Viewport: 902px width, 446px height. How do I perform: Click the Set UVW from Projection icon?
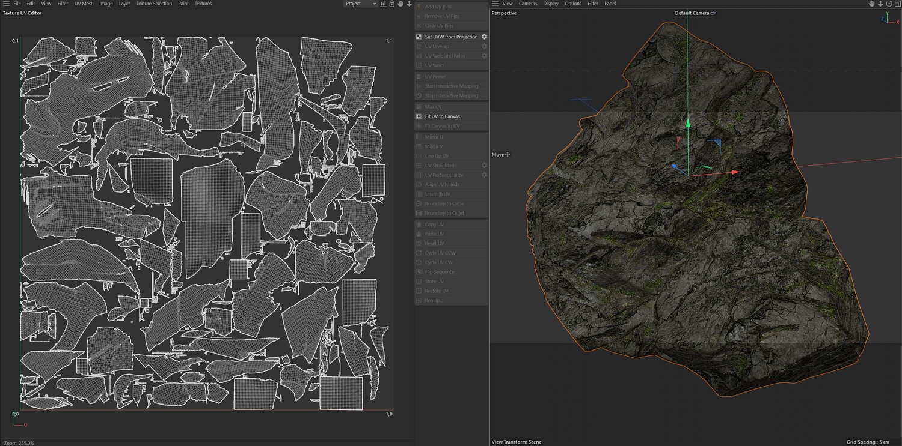point(419,37)
